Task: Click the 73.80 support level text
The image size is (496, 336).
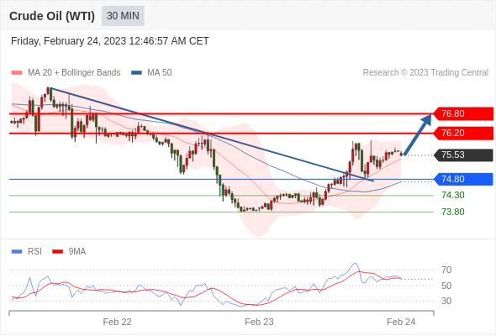Action: click(x=453, y=212)
